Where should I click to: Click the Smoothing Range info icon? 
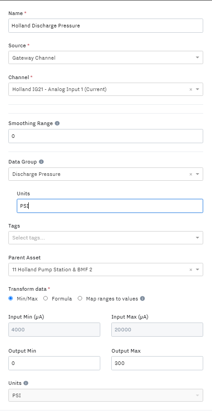(x=57, y=123)
